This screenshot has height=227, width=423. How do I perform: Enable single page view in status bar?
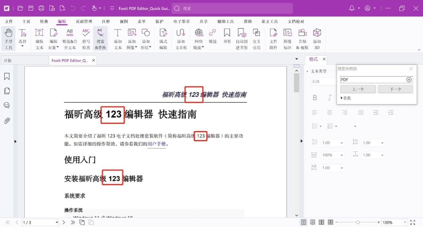(303, 222)
